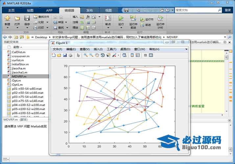Click the quick access save icon
Screen dimensions: 235x164
point(127,10)
